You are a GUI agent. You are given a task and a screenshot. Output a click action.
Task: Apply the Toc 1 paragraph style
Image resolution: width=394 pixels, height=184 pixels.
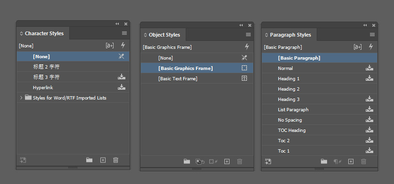[320, 151]
